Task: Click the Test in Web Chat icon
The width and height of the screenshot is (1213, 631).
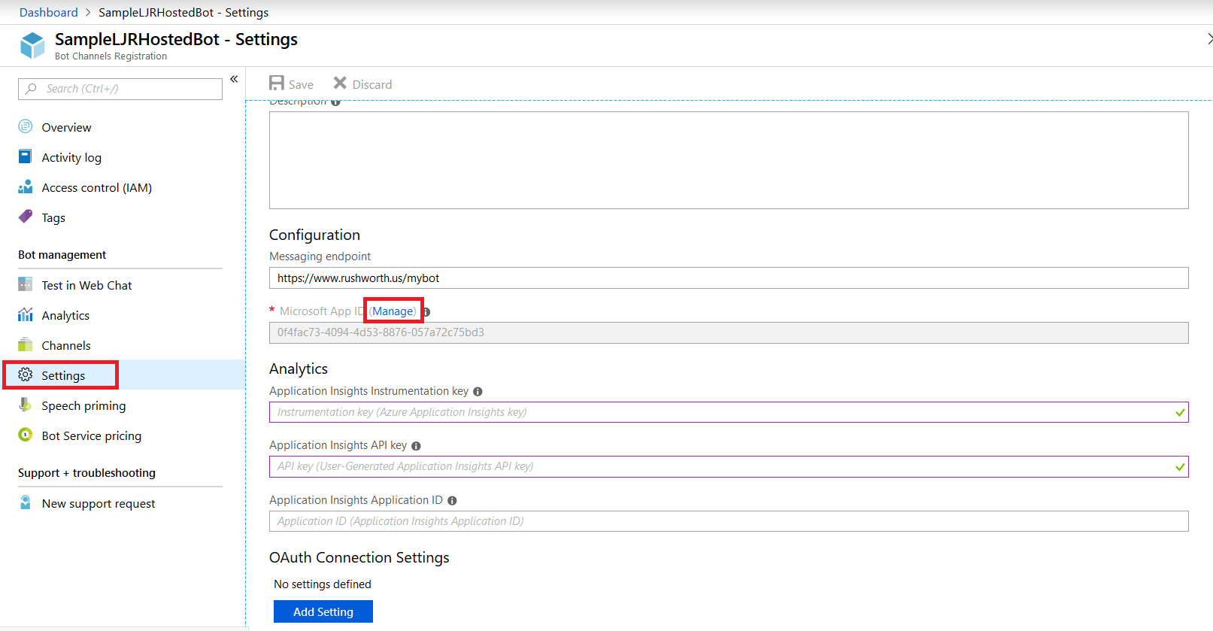Action: click(x=26, y=284)
